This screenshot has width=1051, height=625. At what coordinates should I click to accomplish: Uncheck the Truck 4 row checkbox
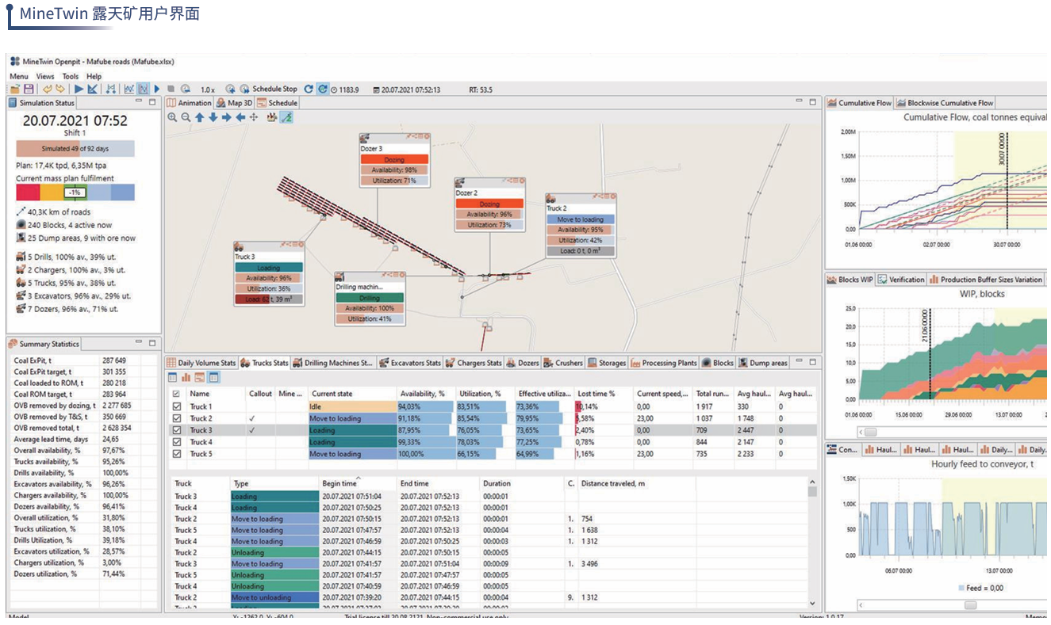177,442
